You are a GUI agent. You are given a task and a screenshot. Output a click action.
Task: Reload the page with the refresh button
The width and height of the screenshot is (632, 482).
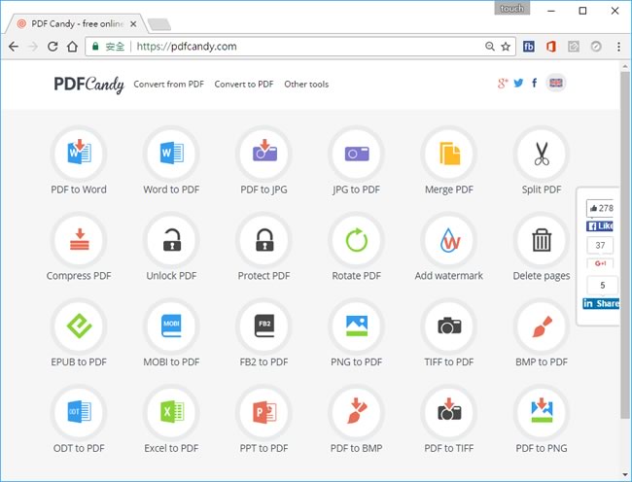coord(53,46)
